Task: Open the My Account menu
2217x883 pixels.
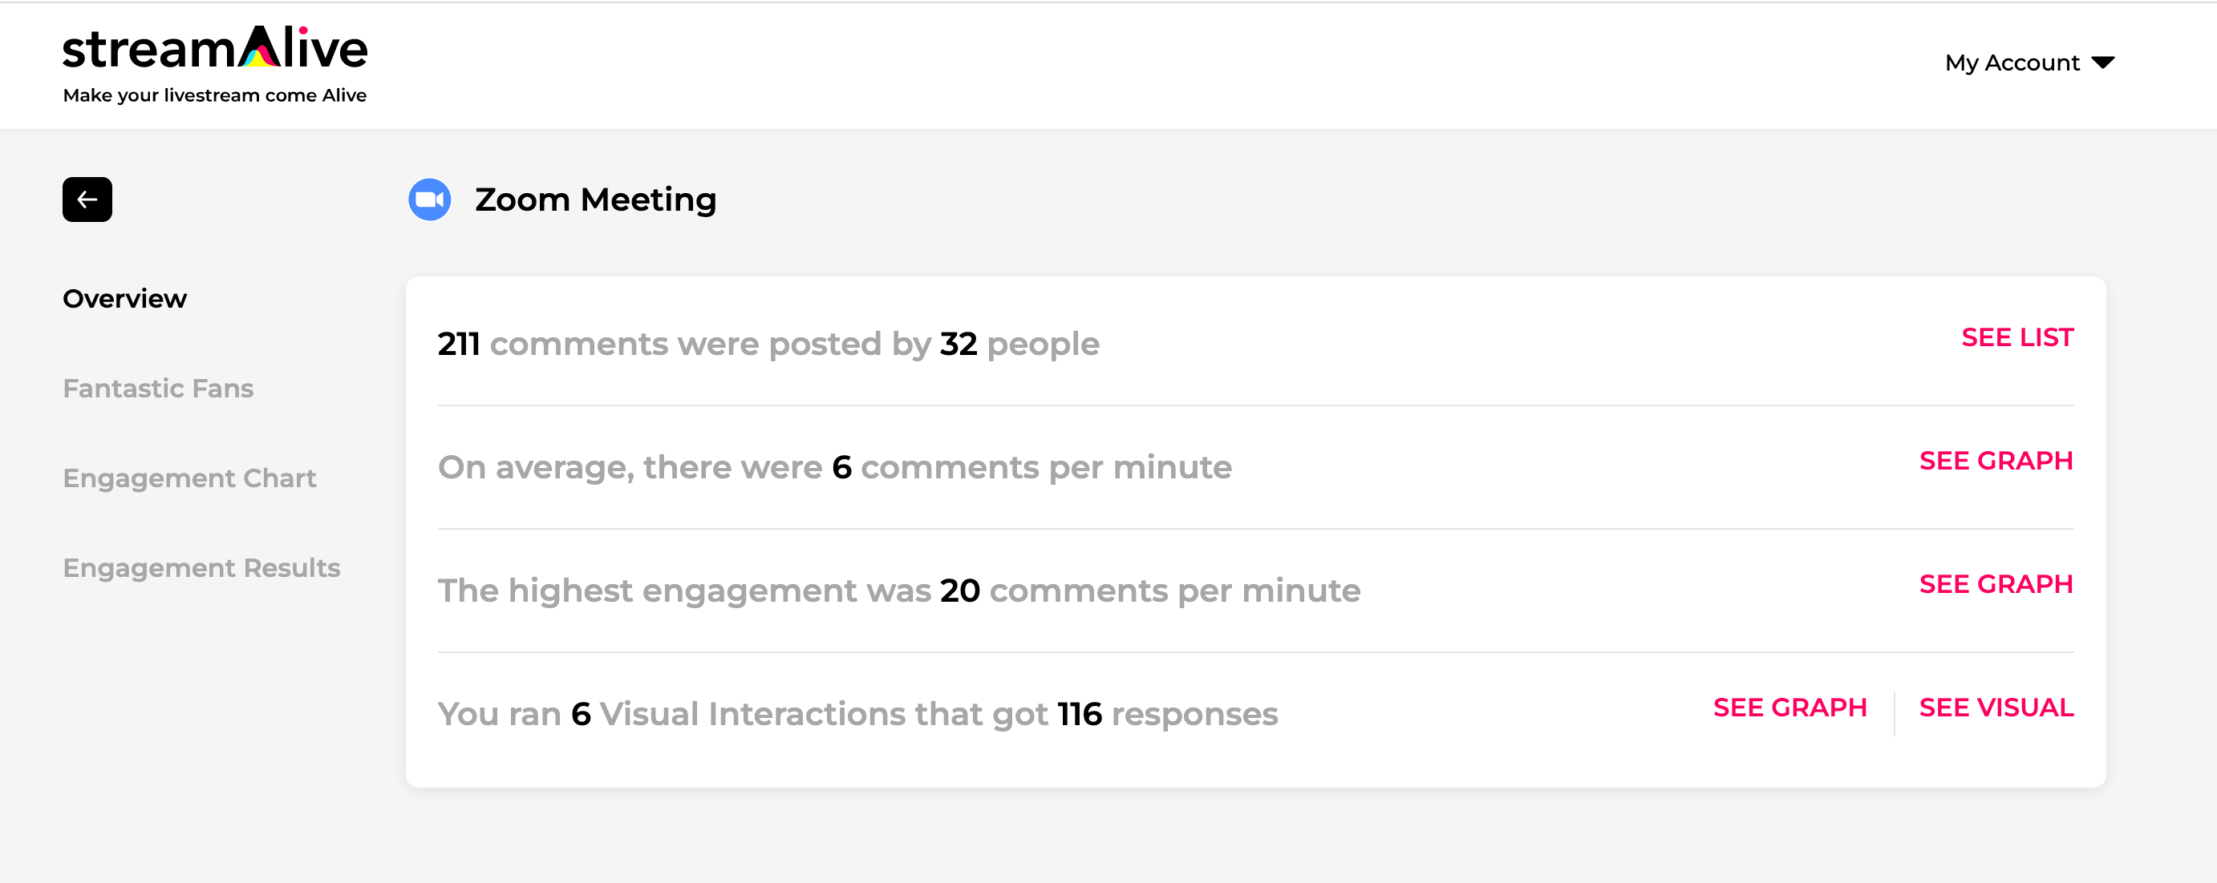Action: point(2029,62)
